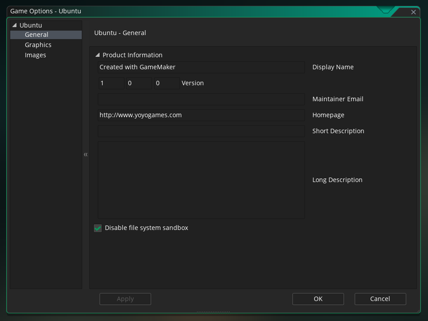Screen dimensions: 428x321
Task: Open the Images options page
Action: [35, 55]
